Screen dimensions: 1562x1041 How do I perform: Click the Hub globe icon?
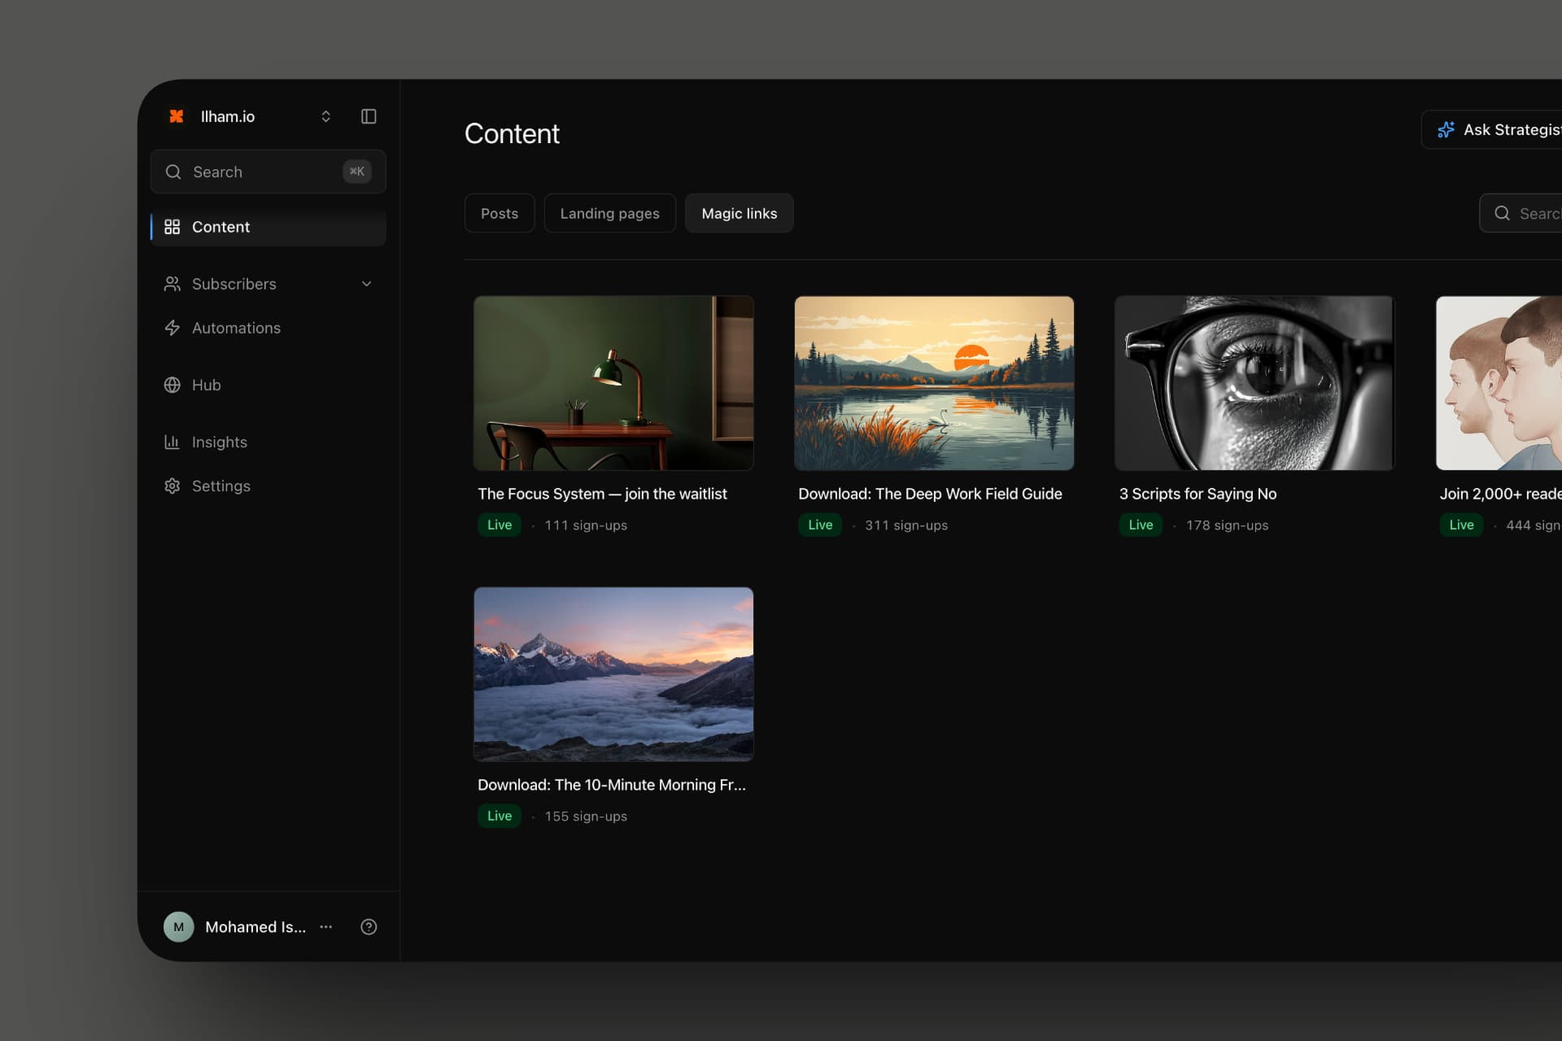click(172, 385)
